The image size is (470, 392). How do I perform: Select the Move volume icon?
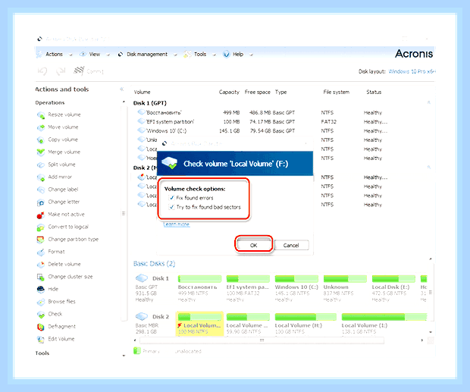click(x=41, y=127)
